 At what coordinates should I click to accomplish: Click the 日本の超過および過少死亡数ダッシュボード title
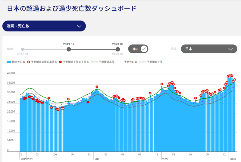coord(72,8)
